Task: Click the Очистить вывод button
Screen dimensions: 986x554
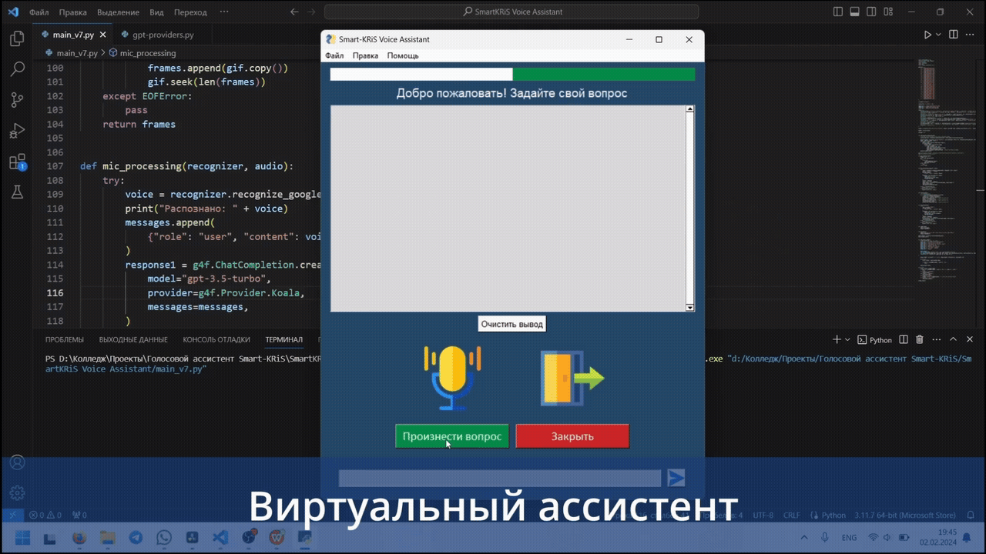Action: tap(512, 324)
